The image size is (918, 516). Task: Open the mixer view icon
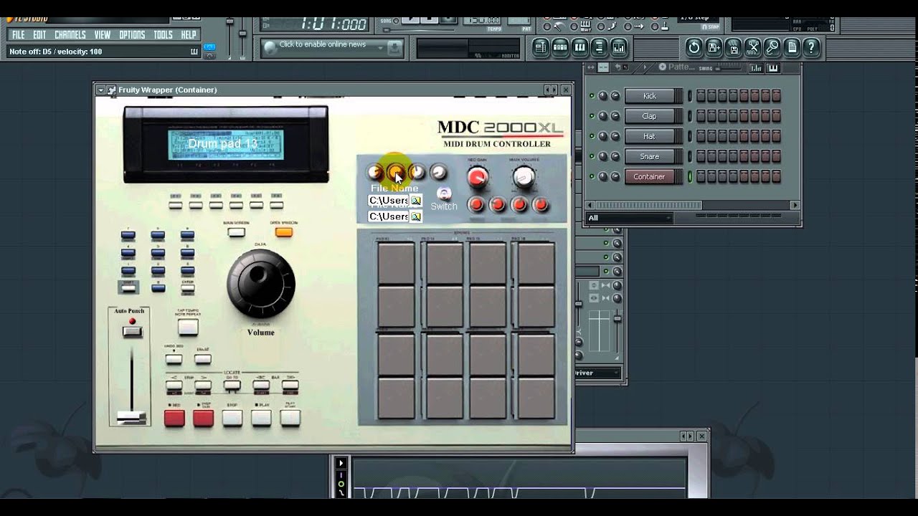618,48
